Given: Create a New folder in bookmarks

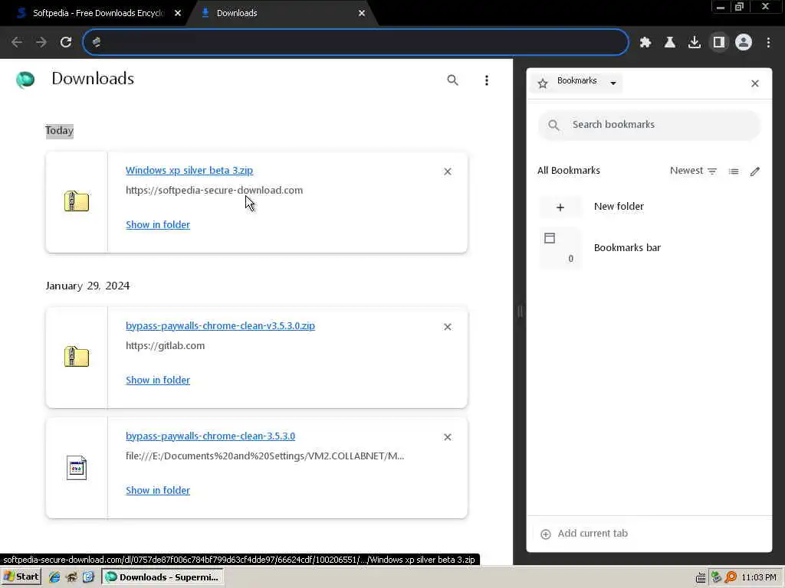Looking at the screenshot, I should click(649, 207).
